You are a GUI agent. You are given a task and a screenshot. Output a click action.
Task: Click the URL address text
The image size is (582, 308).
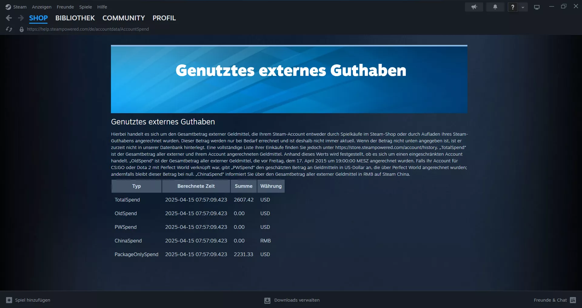(x=88, y=29)
